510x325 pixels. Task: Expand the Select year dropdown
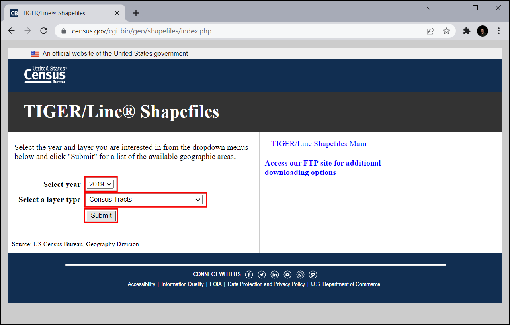pyautogui.click(x=100, y=184)
